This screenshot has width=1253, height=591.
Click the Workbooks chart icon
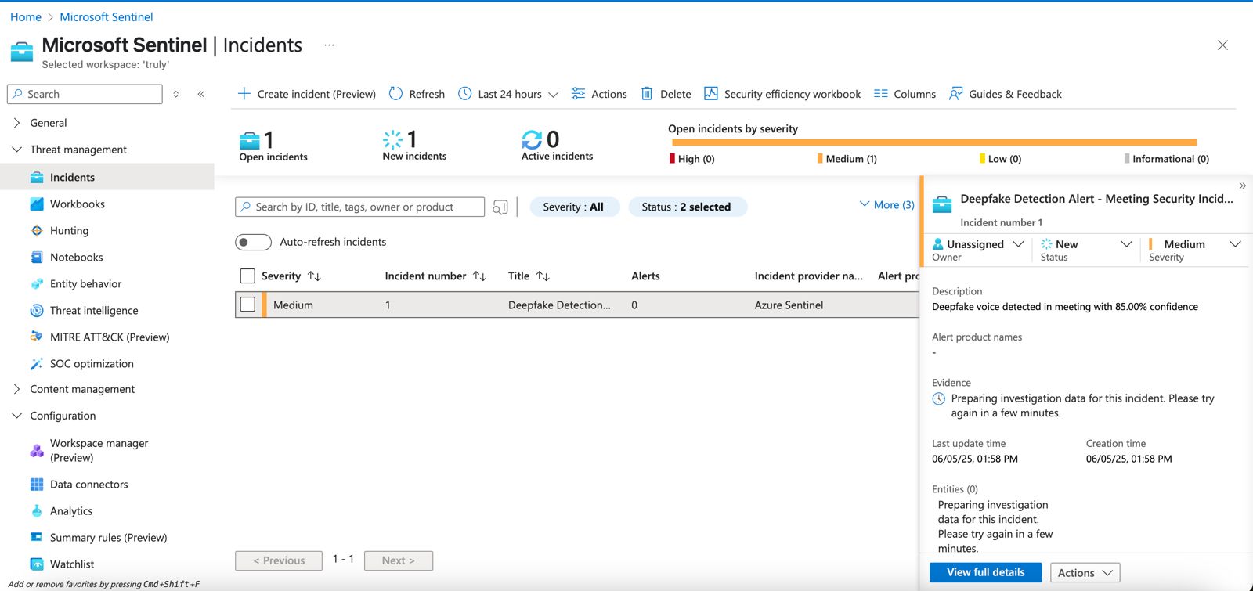coord(37,204)
